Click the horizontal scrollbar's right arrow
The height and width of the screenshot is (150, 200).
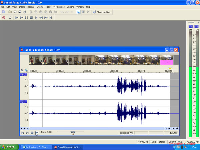click(x=166, y=128)
